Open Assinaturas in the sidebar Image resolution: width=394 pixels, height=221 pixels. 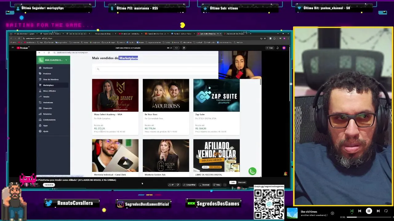click(x=48, y=103)
